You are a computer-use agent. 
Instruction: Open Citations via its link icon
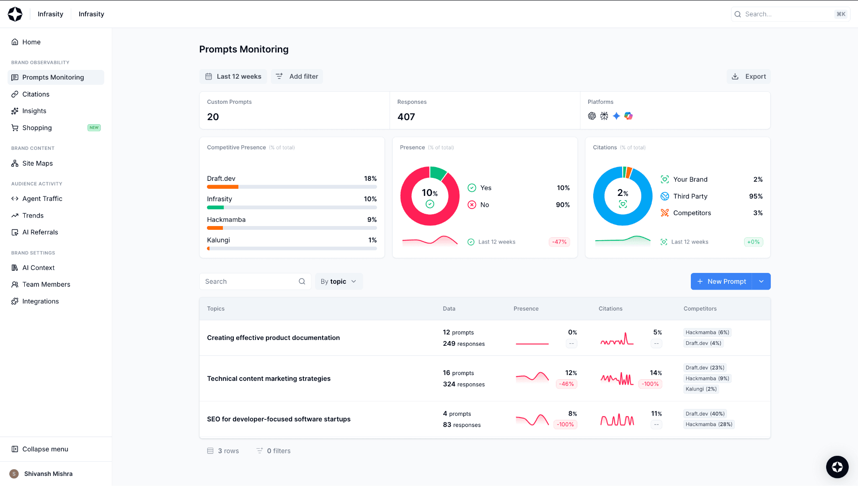pos(15,94)
